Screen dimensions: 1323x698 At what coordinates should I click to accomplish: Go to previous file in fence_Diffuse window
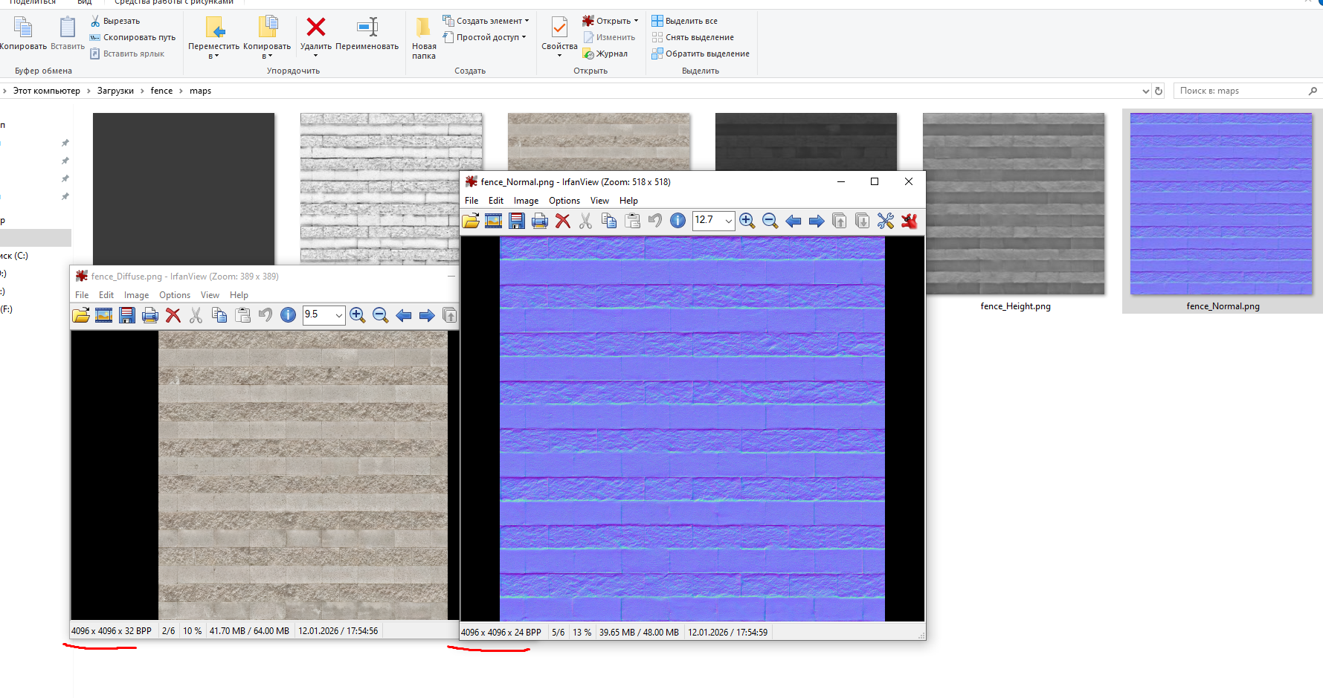[404, 315]
